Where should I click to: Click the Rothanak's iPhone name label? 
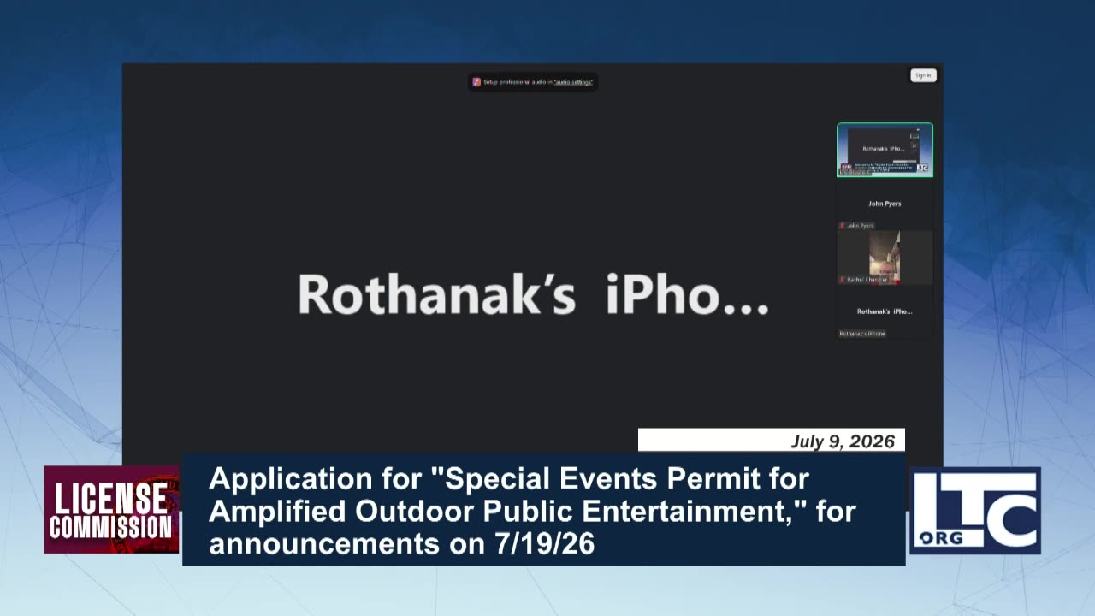point(862,334)
